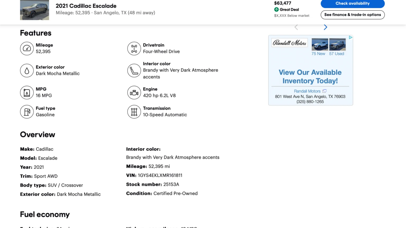Click the $63,477 price
Image resolution: width=406 pixels, height=228 pixels.
283,3
